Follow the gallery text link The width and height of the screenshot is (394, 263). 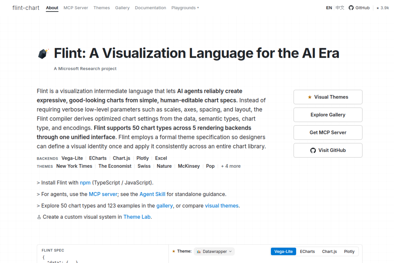point(165,206)
